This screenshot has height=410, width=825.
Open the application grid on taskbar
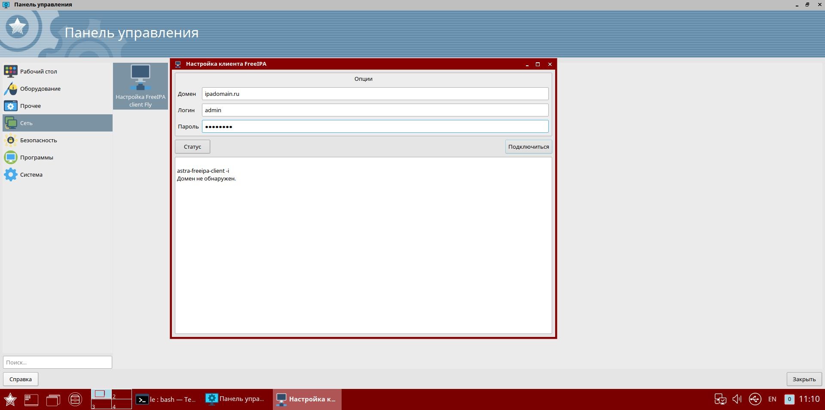pos(31,399)
